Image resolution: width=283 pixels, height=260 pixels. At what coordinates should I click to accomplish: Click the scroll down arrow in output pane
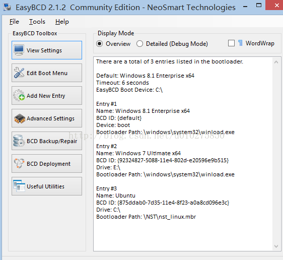(x=276, y=246)
